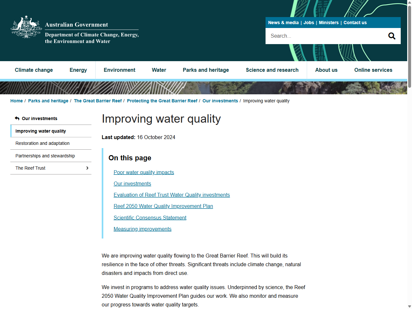
Task: Open the News & media link
Action: (283, 23)
